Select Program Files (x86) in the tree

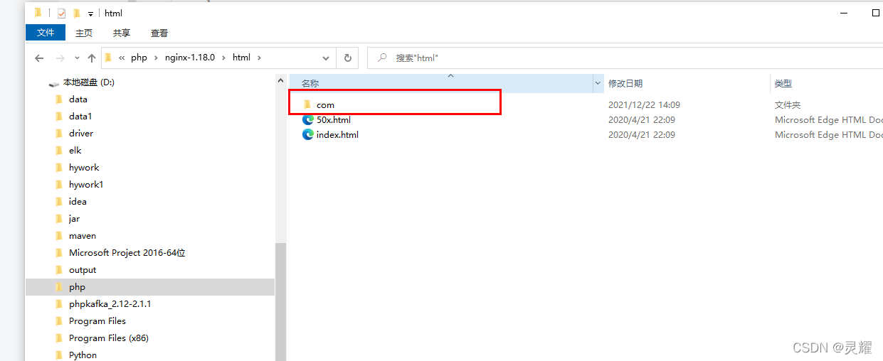[x=109, y=338]
